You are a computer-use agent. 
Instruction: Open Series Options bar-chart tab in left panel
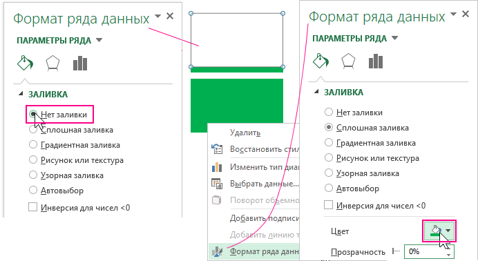pos(80,63)
